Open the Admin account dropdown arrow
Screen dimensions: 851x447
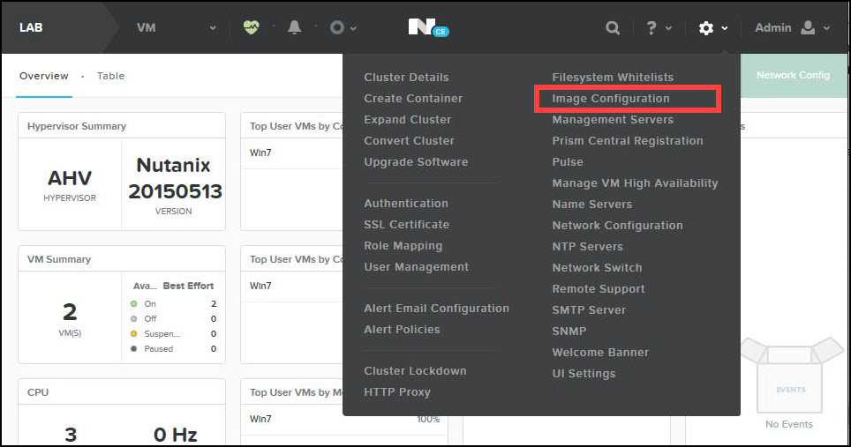827,28
